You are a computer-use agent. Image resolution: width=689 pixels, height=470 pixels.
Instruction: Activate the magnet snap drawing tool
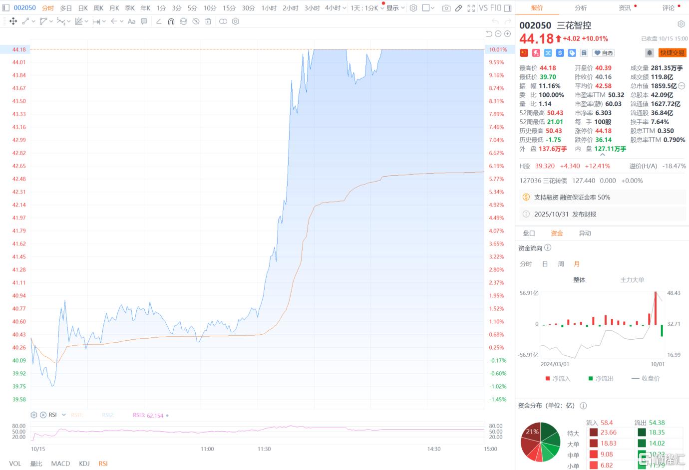(x=171, y=21)
